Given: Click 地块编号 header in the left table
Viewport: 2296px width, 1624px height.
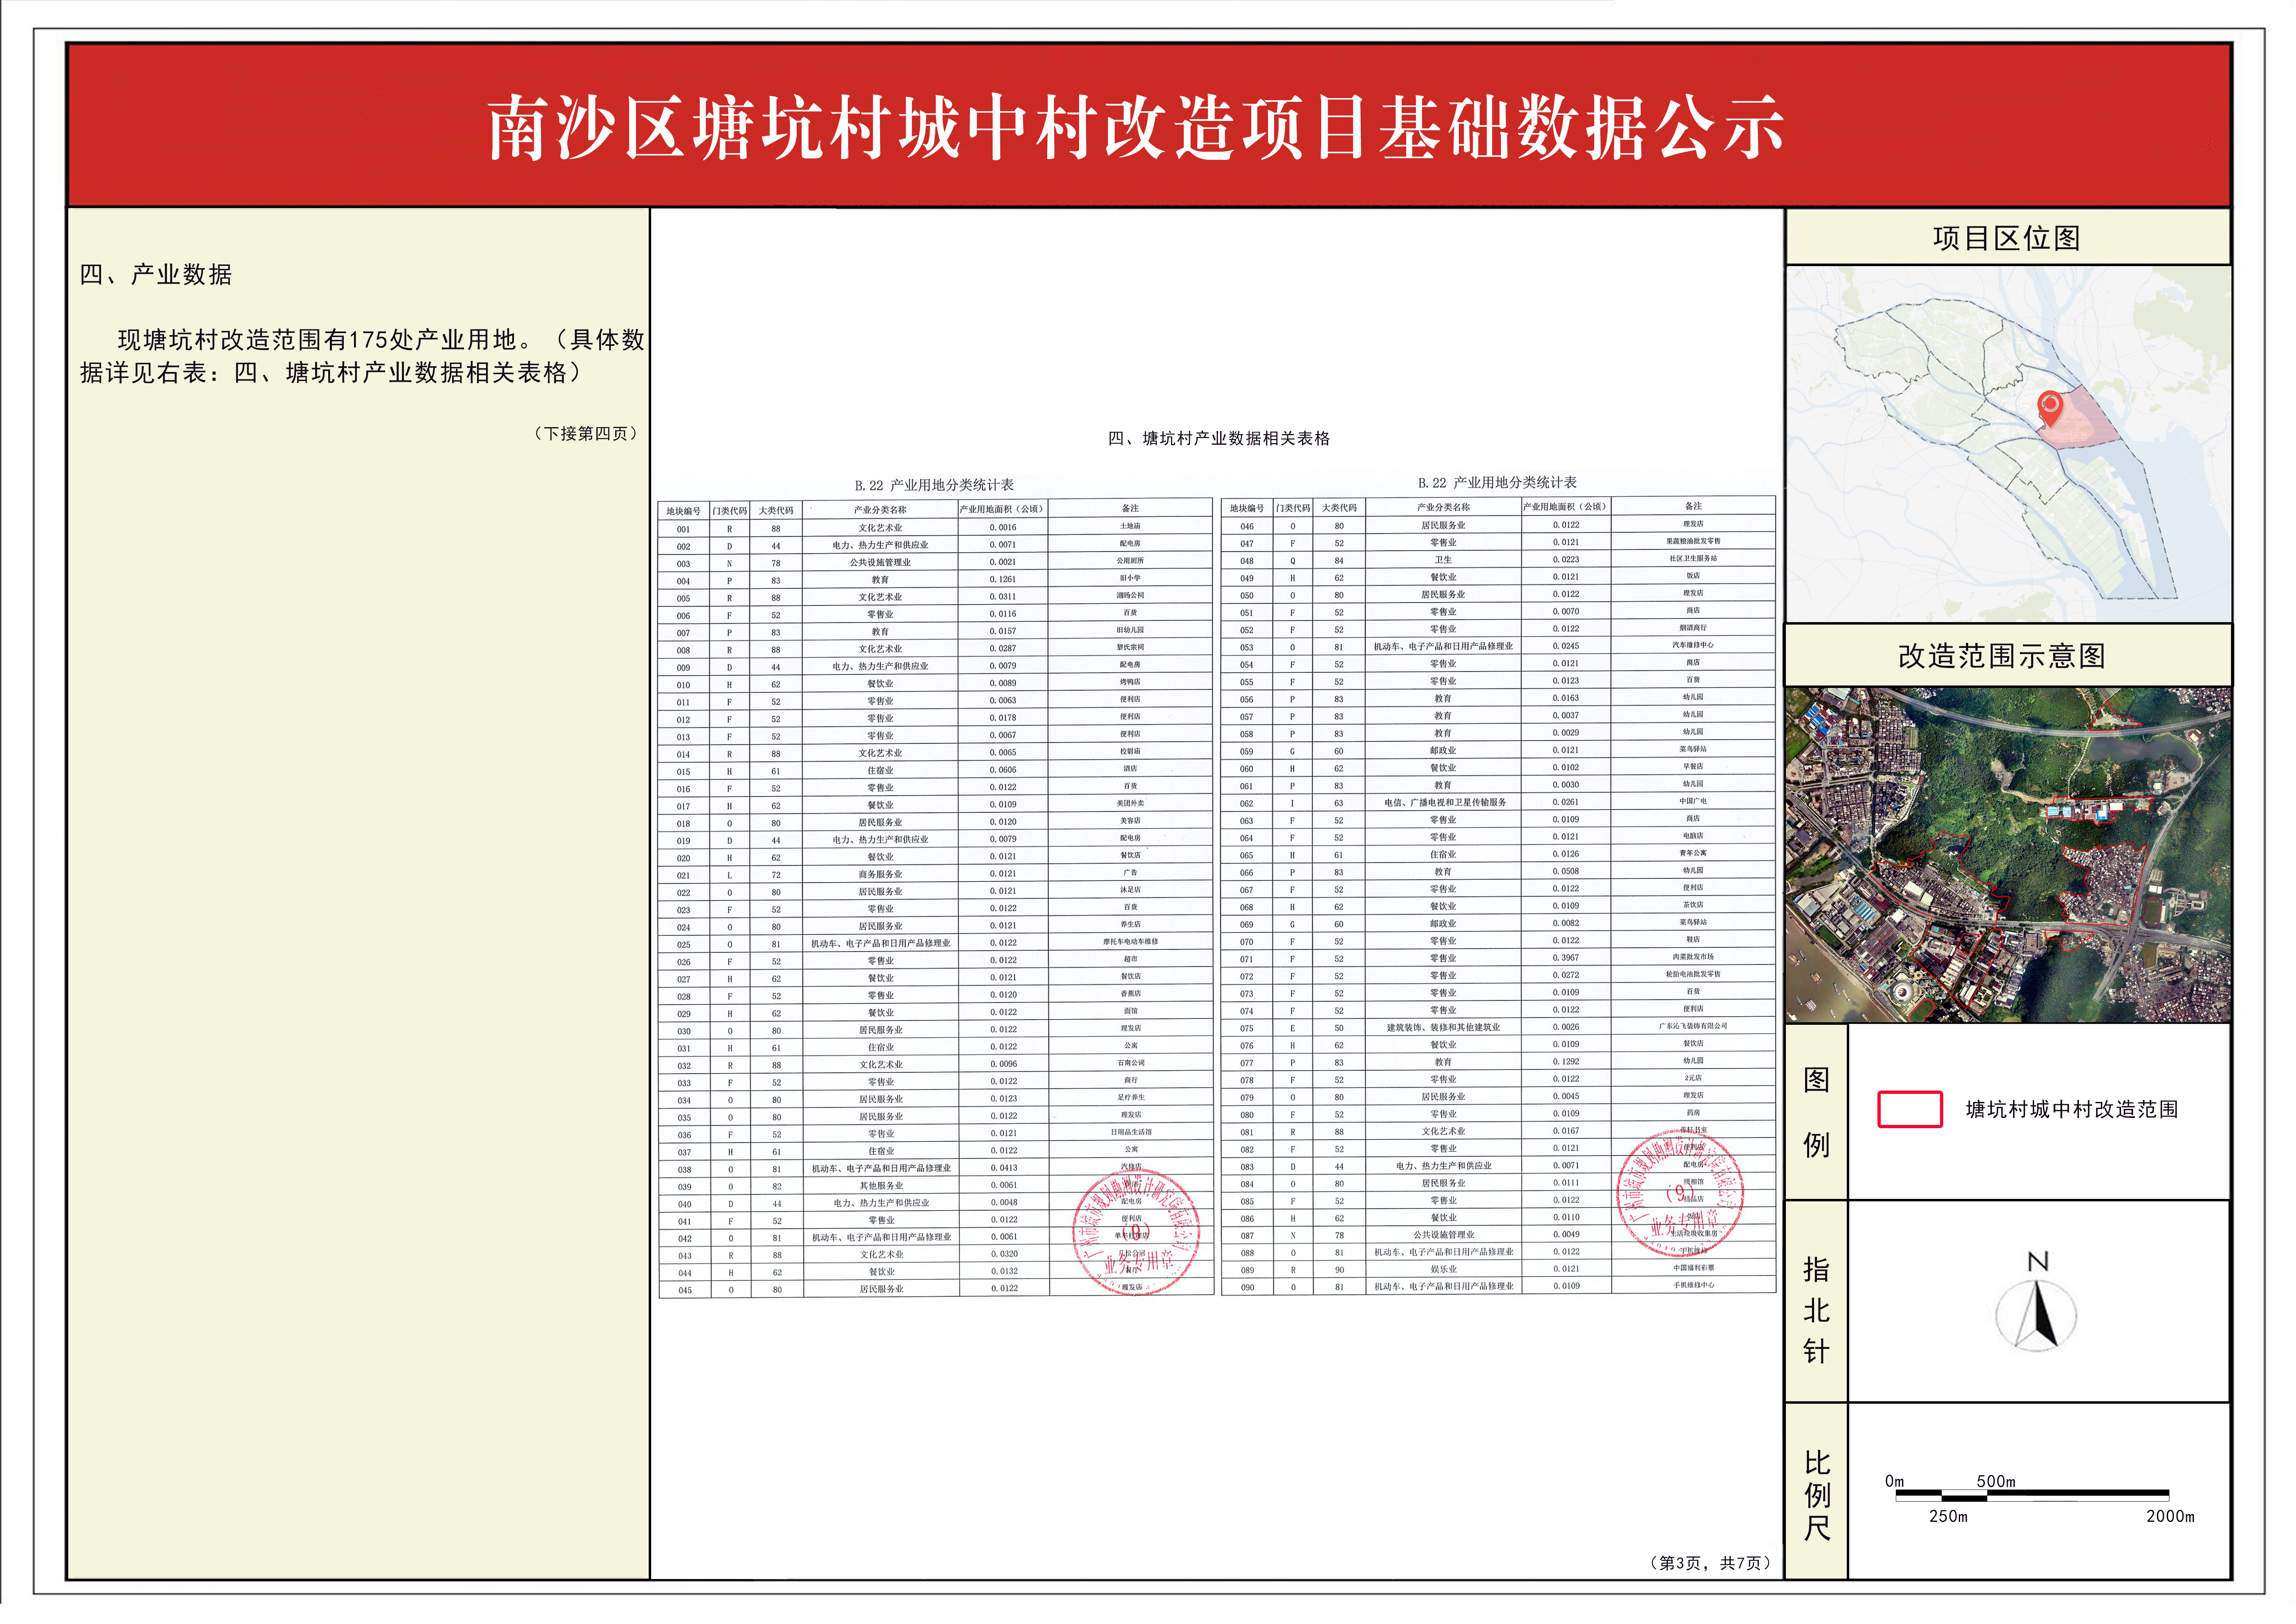Looking at the screenshot, I should [683, 511].
